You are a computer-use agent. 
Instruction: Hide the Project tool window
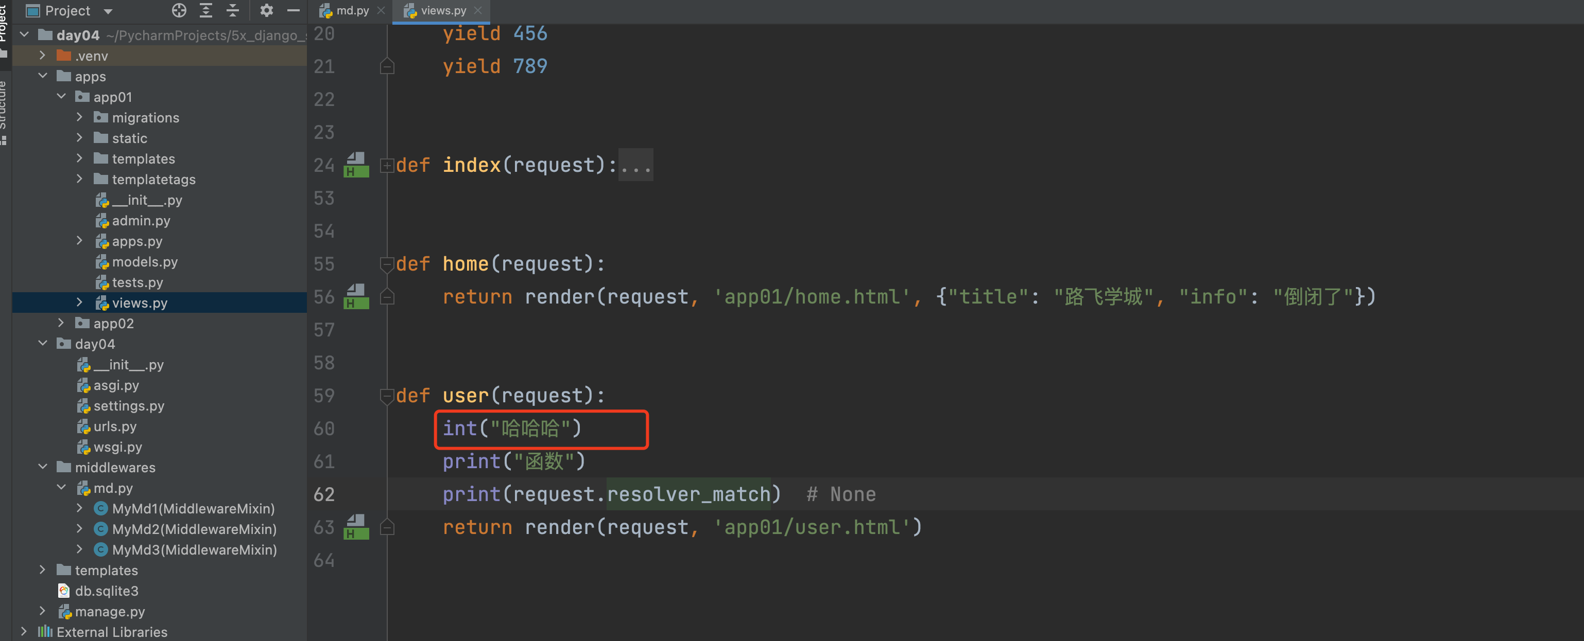pos(294,10)
